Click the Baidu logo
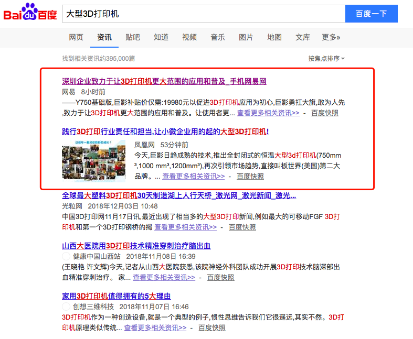Screen dimensions: 413x339 (x=30, y=12)
